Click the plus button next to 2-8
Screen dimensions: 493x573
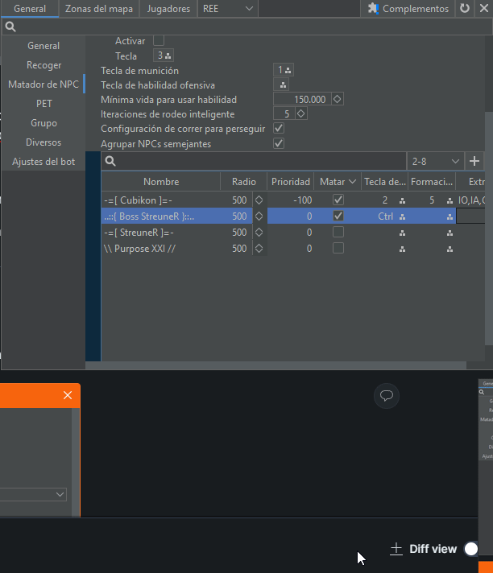coord(474,161)
